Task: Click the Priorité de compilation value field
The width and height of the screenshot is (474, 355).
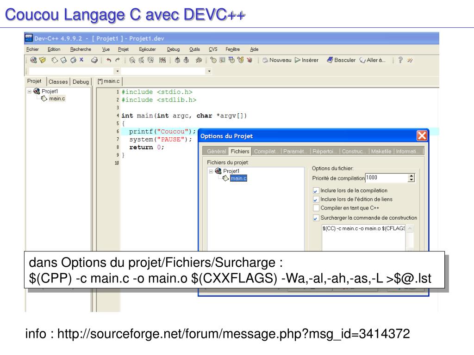Action: click(x=387, y=178)
